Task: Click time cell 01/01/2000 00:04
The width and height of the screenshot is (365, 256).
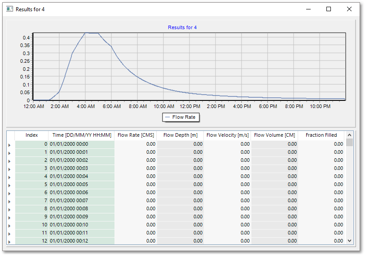Action: pos(81,177)
